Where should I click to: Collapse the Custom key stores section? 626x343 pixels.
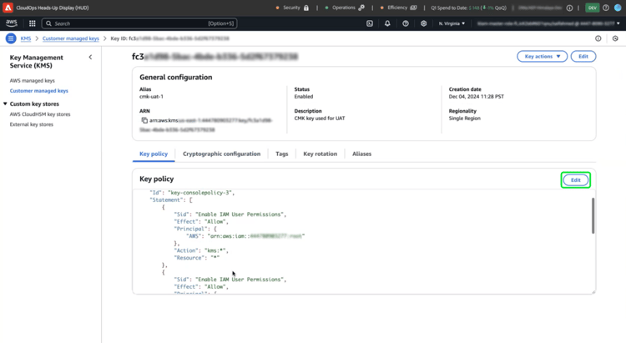(5, 104)
